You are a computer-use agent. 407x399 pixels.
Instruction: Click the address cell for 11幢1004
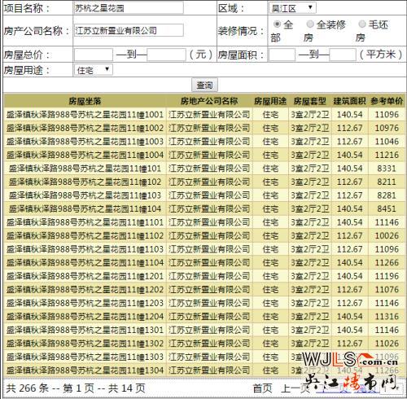coord(85,155)
